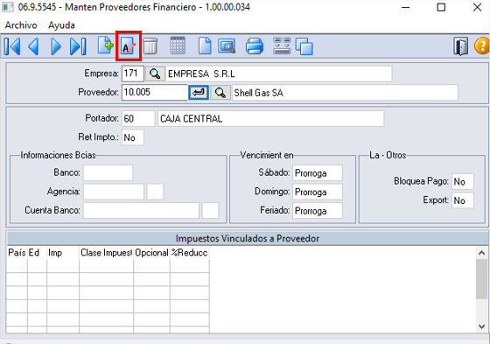Open the search view magnifier screen icon
This screenshot has height=344, width=490.
coord(227,46)
